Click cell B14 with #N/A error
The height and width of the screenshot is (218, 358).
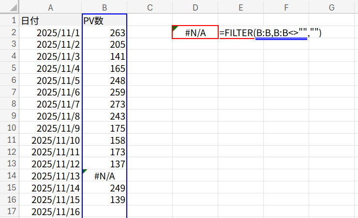[104, 176]
